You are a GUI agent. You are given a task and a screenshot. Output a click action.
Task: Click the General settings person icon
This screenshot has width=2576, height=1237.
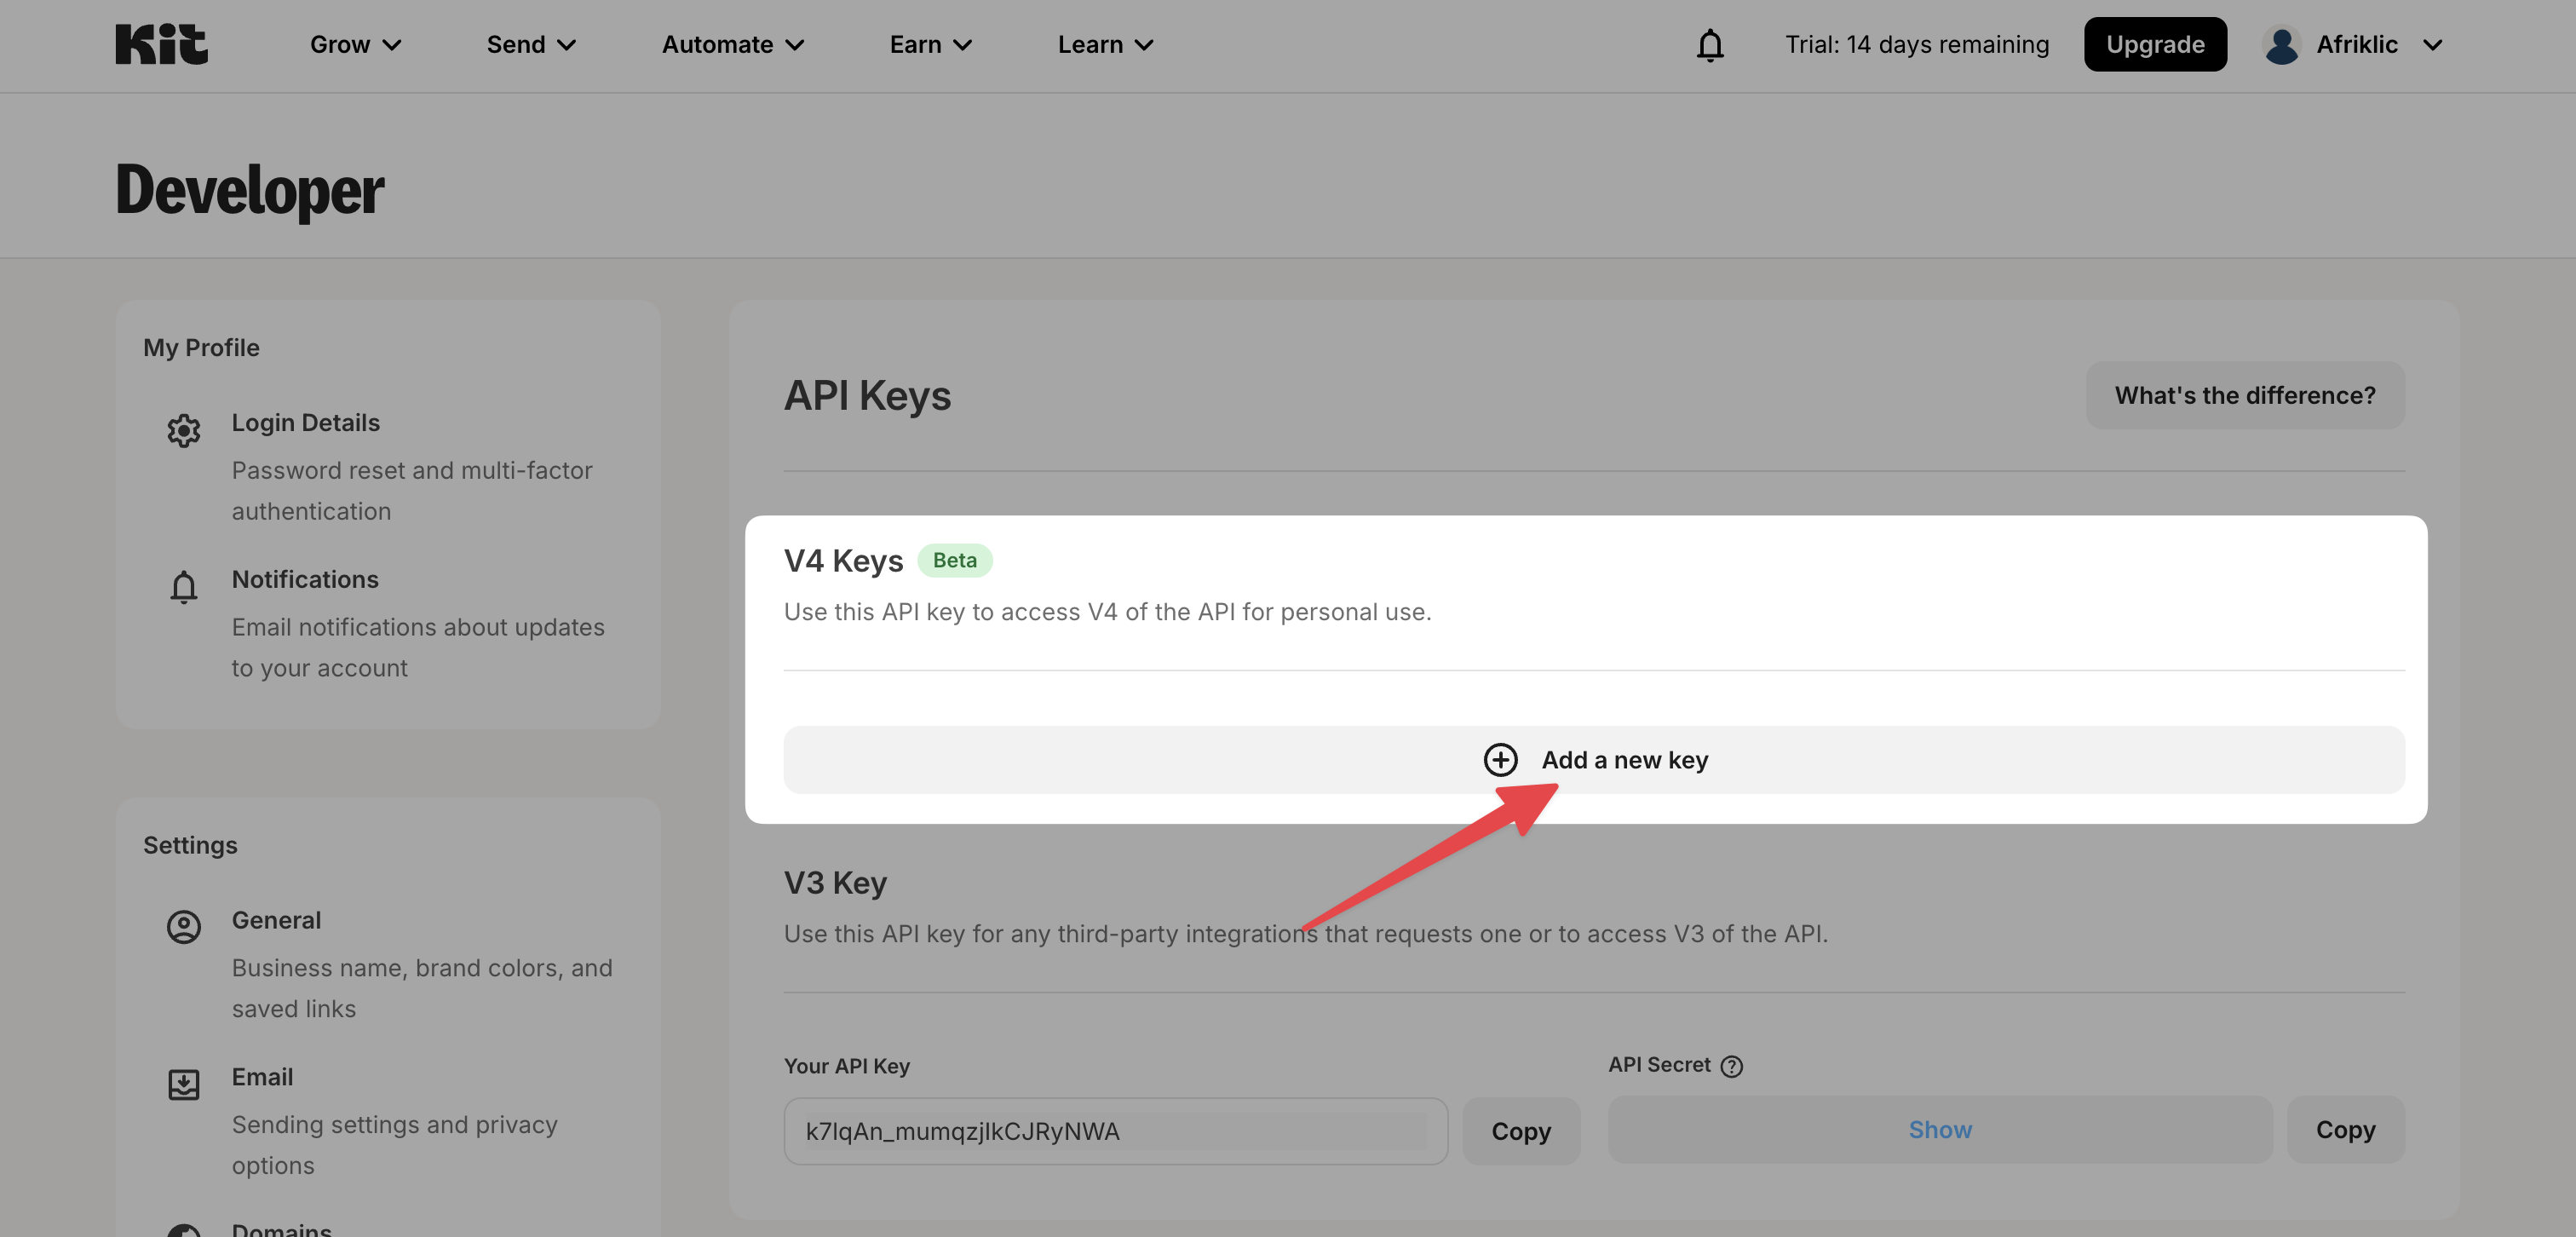(184, 927)
